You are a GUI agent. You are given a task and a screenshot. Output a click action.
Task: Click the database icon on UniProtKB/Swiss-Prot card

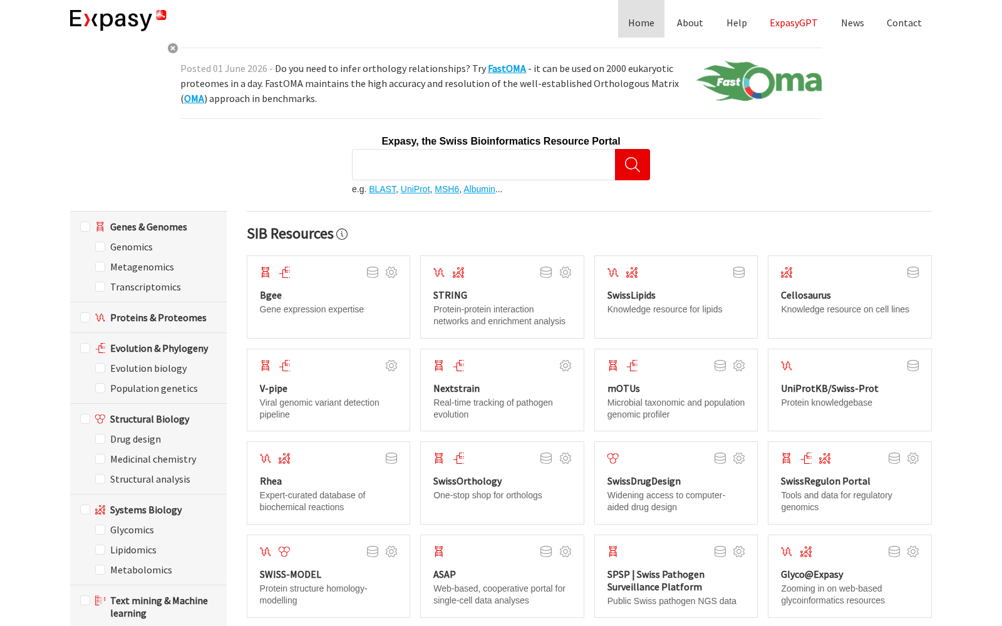click(913, 366)
